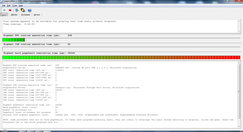The image size is (243, 132).
Task: Switch to the Report tab
Action: (x=5, y=14)
